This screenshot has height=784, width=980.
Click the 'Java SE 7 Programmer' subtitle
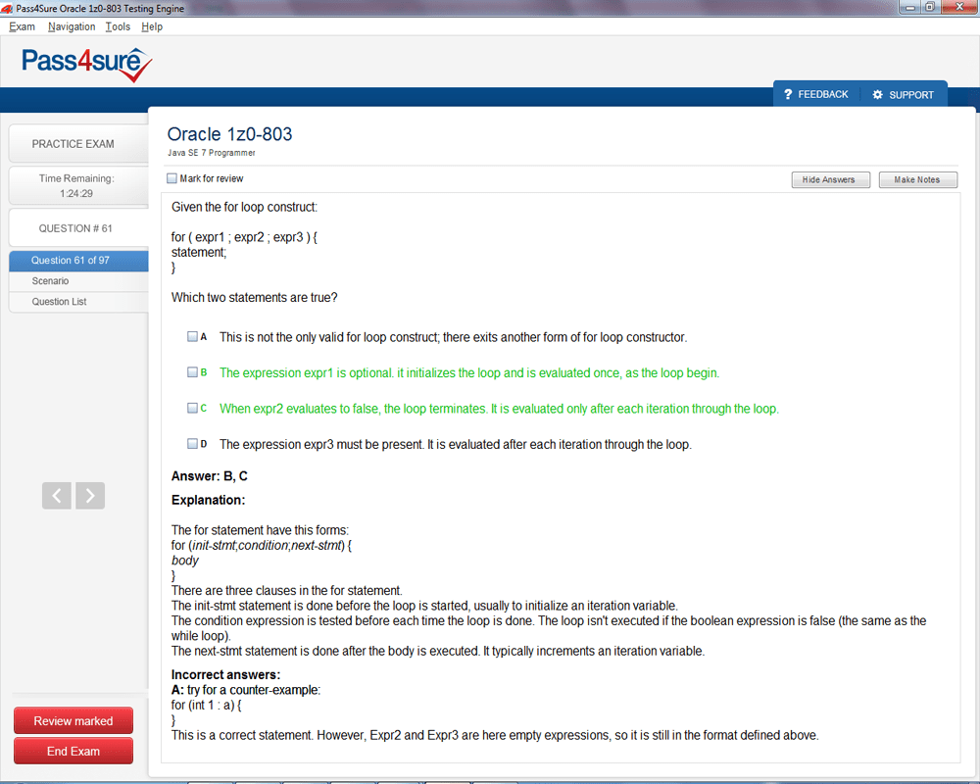pos(212,153)
